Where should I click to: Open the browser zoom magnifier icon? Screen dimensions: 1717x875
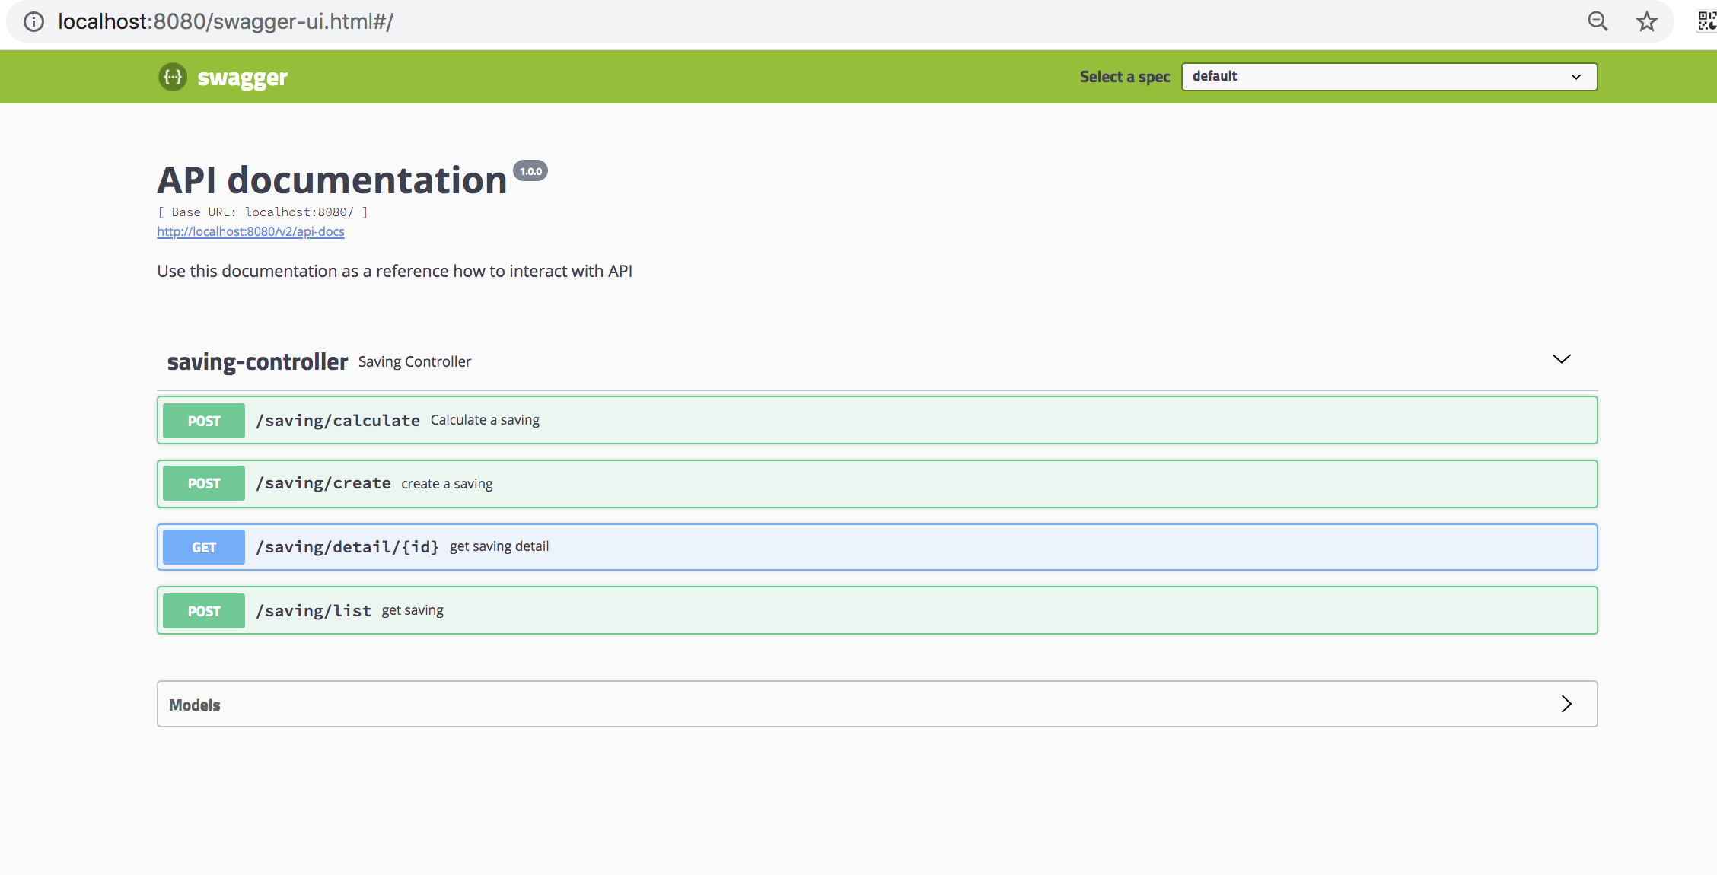[x=1598, y=21]
